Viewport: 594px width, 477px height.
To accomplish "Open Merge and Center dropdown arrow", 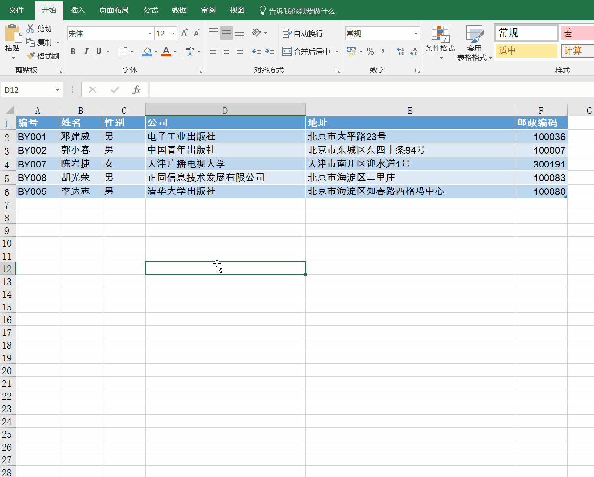I will click(336, 51).
